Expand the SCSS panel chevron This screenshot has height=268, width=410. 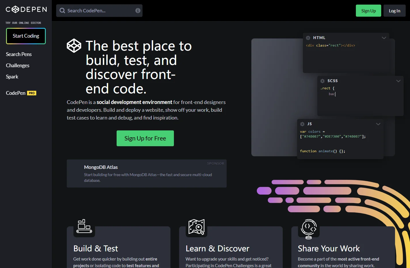click(398, 81)
